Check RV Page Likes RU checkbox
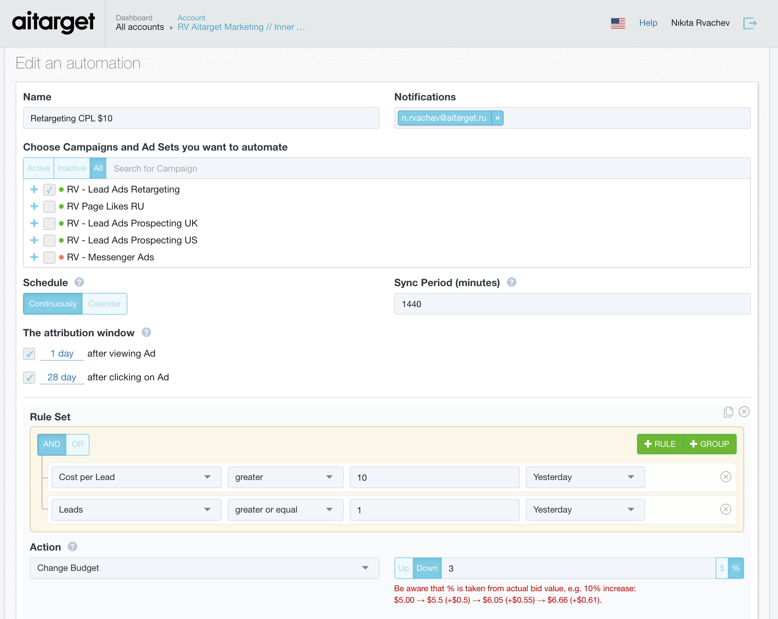 (x=49, y=207)
